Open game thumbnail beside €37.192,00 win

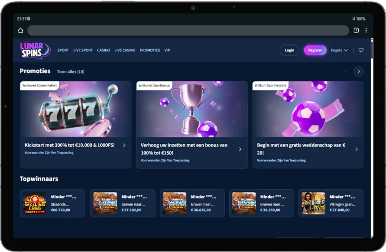(x=105, y=203)
